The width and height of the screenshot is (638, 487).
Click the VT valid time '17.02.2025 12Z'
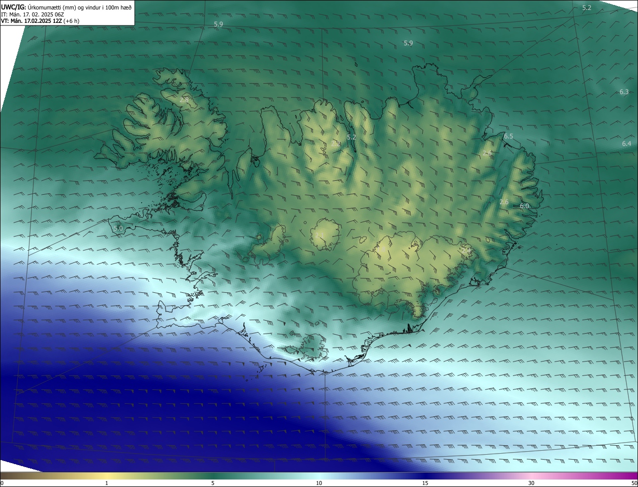(43, 21)
